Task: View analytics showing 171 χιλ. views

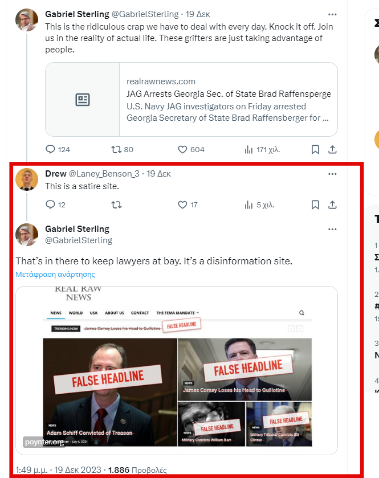Action: click(262, 149)
